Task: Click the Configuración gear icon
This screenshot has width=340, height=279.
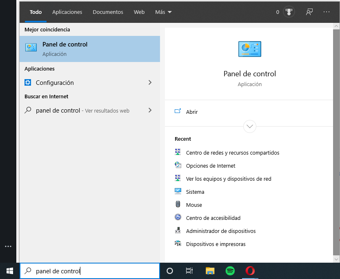Action: (28, 82)
